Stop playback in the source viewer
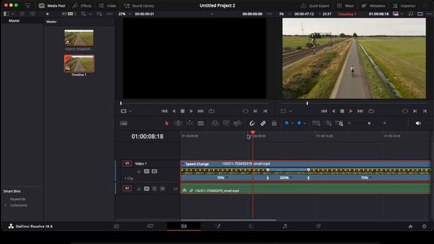Image resolution: width=434 pixels, height=244 pixels. [x=182, y=111]
